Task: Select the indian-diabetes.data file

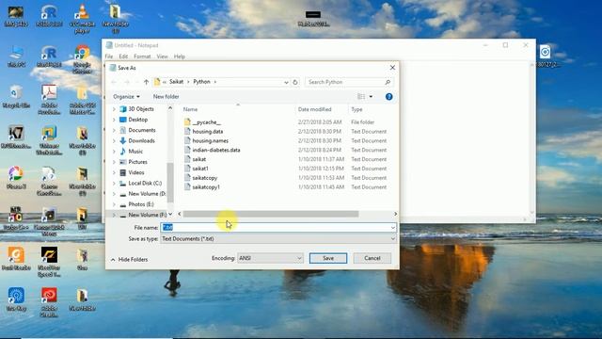Action: tap(216, 150)
